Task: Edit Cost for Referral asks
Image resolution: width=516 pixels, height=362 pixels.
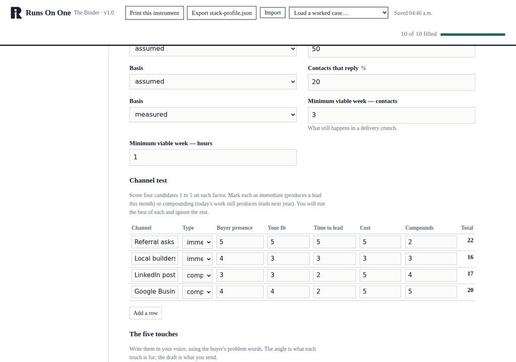Action: click(x=380, y=242)
